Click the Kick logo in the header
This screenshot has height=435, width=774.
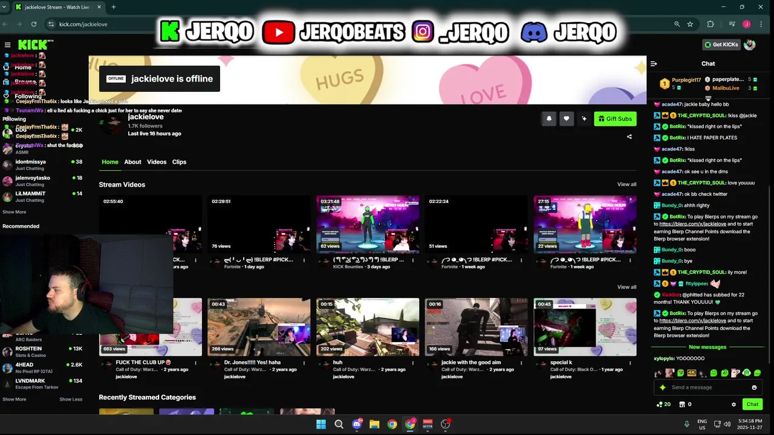point(34,45)
